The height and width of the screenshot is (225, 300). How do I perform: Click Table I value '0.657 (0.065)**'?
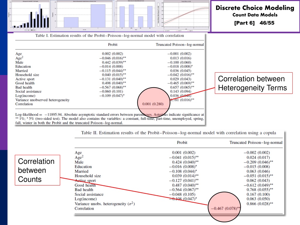click(x=182, y=87)
